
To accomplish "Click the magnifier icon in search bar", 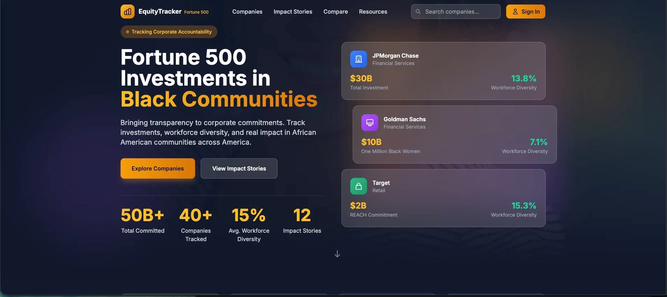I will (x=418, y=12).
